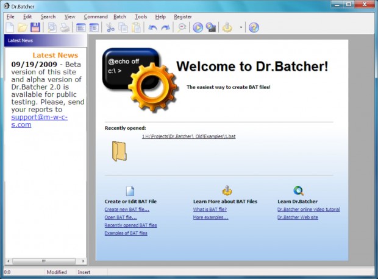
Task: Click orange 'Latest News' heading text
Action: pos(55,55)
